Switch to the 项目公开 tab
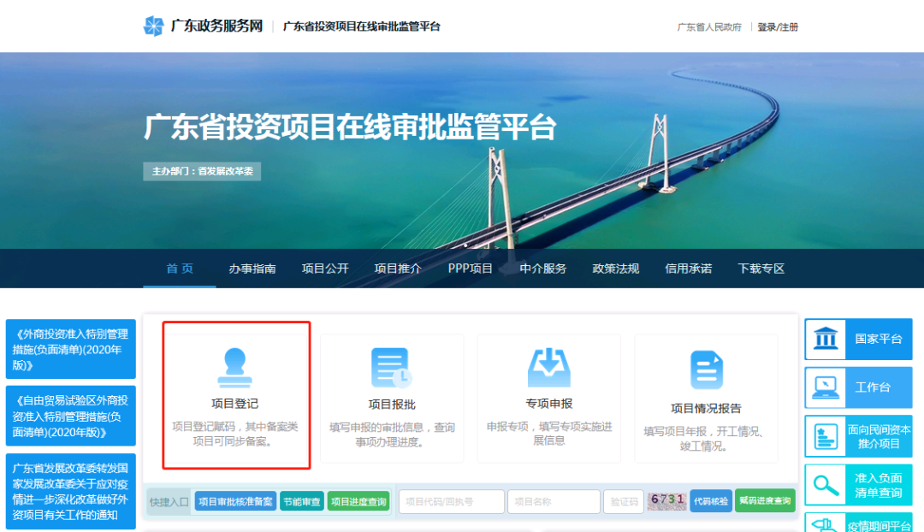The width and height of the screenshot is (924, 532). point(325,269)
